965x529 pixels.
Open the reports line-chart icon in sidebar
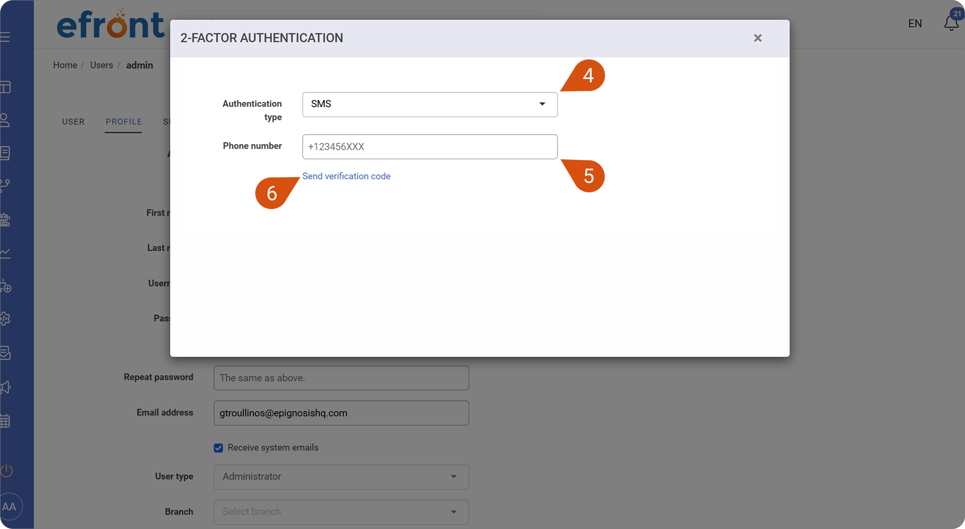5,253
